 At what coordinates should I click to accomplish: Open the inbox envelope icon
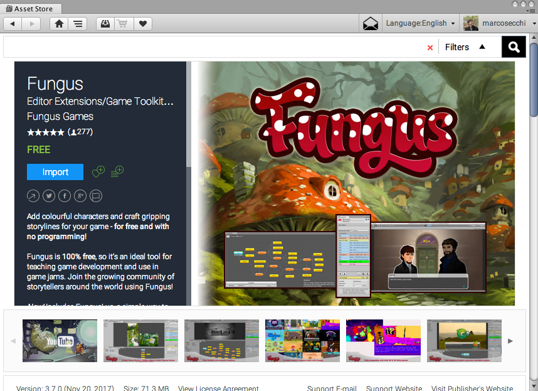point(371,24)
